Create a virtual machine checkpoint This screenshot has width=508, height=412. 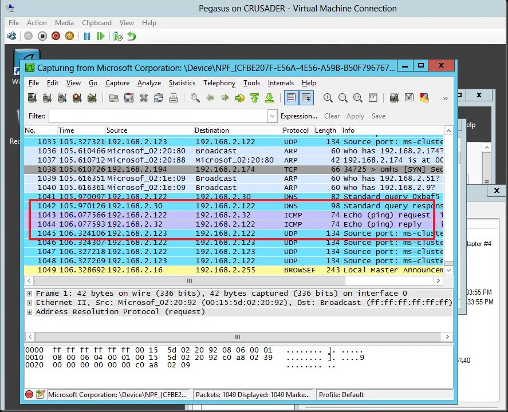click(x=117, y=36)
